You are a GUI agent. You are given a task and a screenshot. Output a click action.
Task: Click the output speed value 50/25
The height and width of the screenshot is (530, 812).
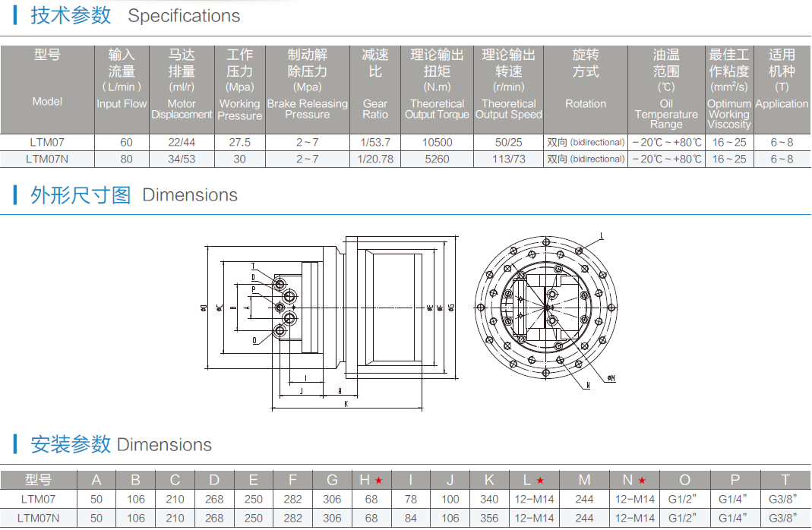point(508,142)
